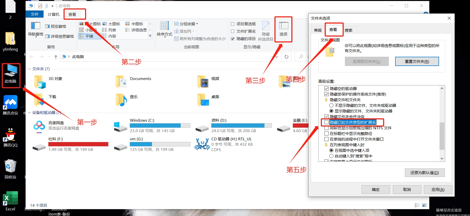Open the 百度网盘 drive entry

pyautogui.click(x=39, y=126)
